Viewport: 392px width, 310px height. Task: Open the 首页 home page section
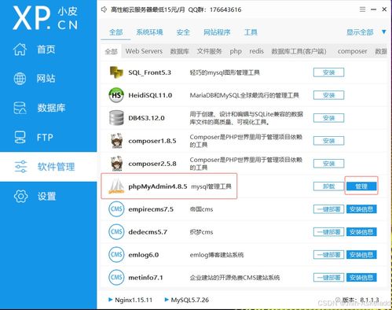pos(34,50)
